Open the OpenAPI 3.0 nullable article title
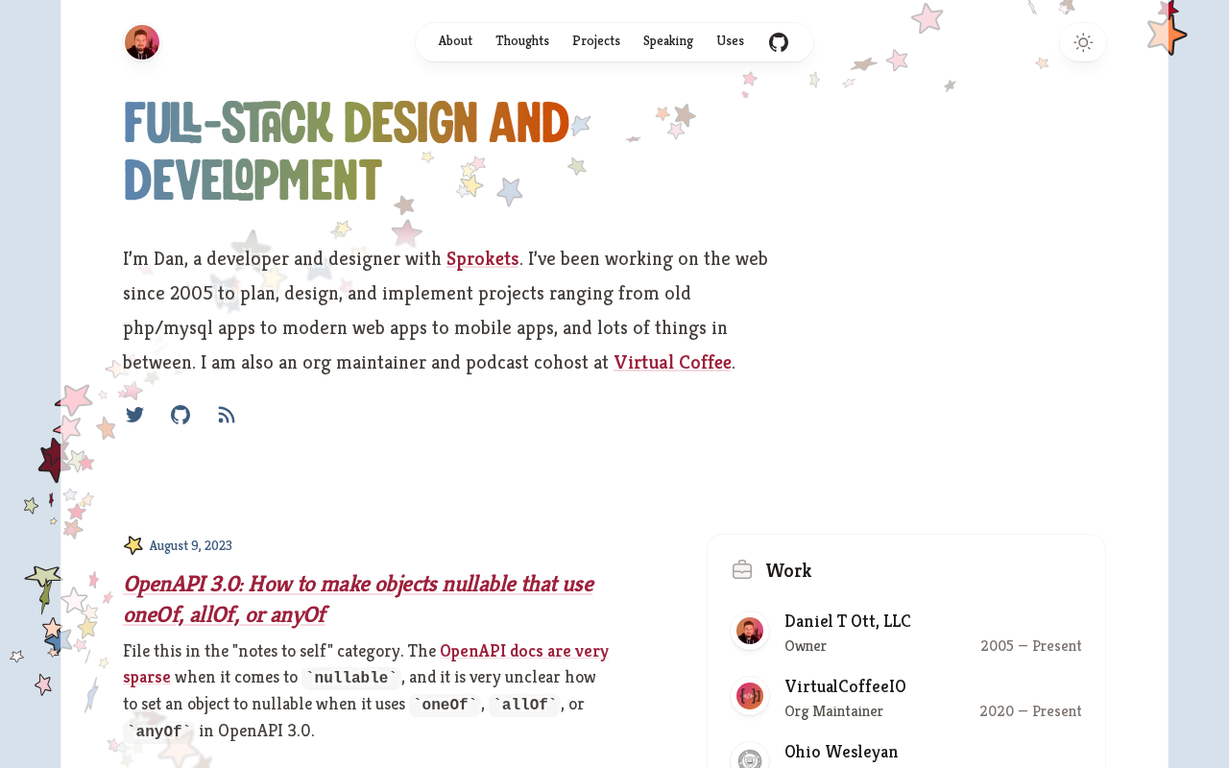This screenshot has height=768, width=1229. (x=359, y=599)
